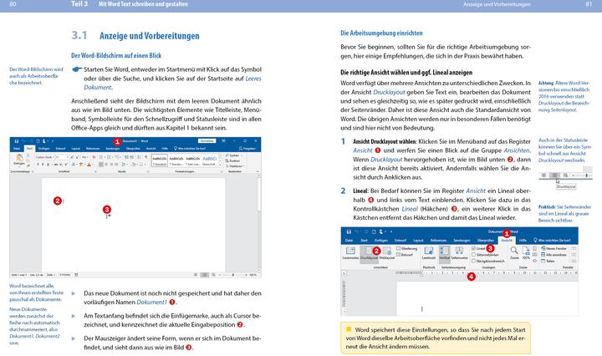
Task: Open the Suchen dropdown in the Bearbeiten group
Action: pyautogui.click(x=233, y=155)
